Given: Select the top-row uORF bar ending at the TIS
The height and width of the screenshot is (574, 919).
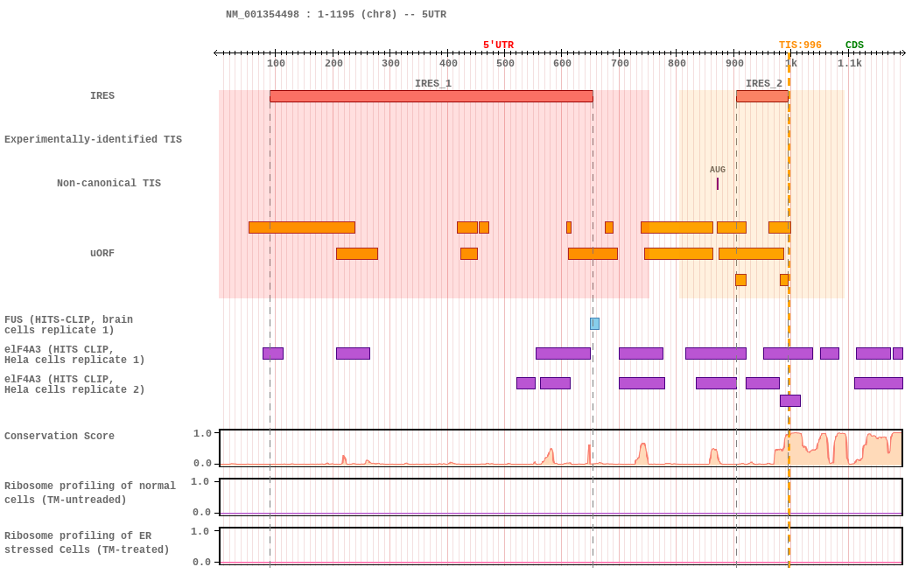Looking at the screenshot, I should coord(780,227).
